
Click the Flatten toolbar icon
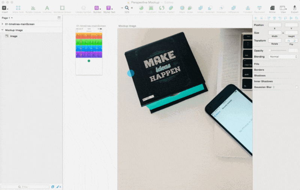click(x=171, y=8)
